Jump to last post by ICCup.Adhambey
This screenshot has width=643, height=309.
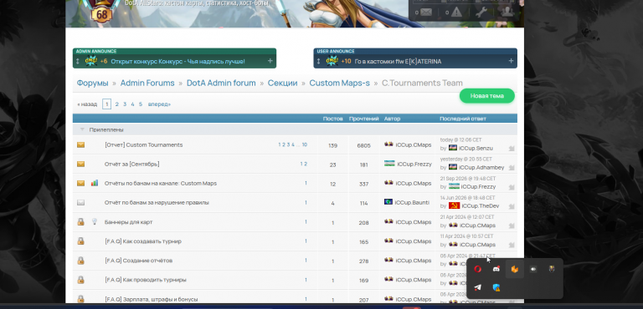point(512,168)
